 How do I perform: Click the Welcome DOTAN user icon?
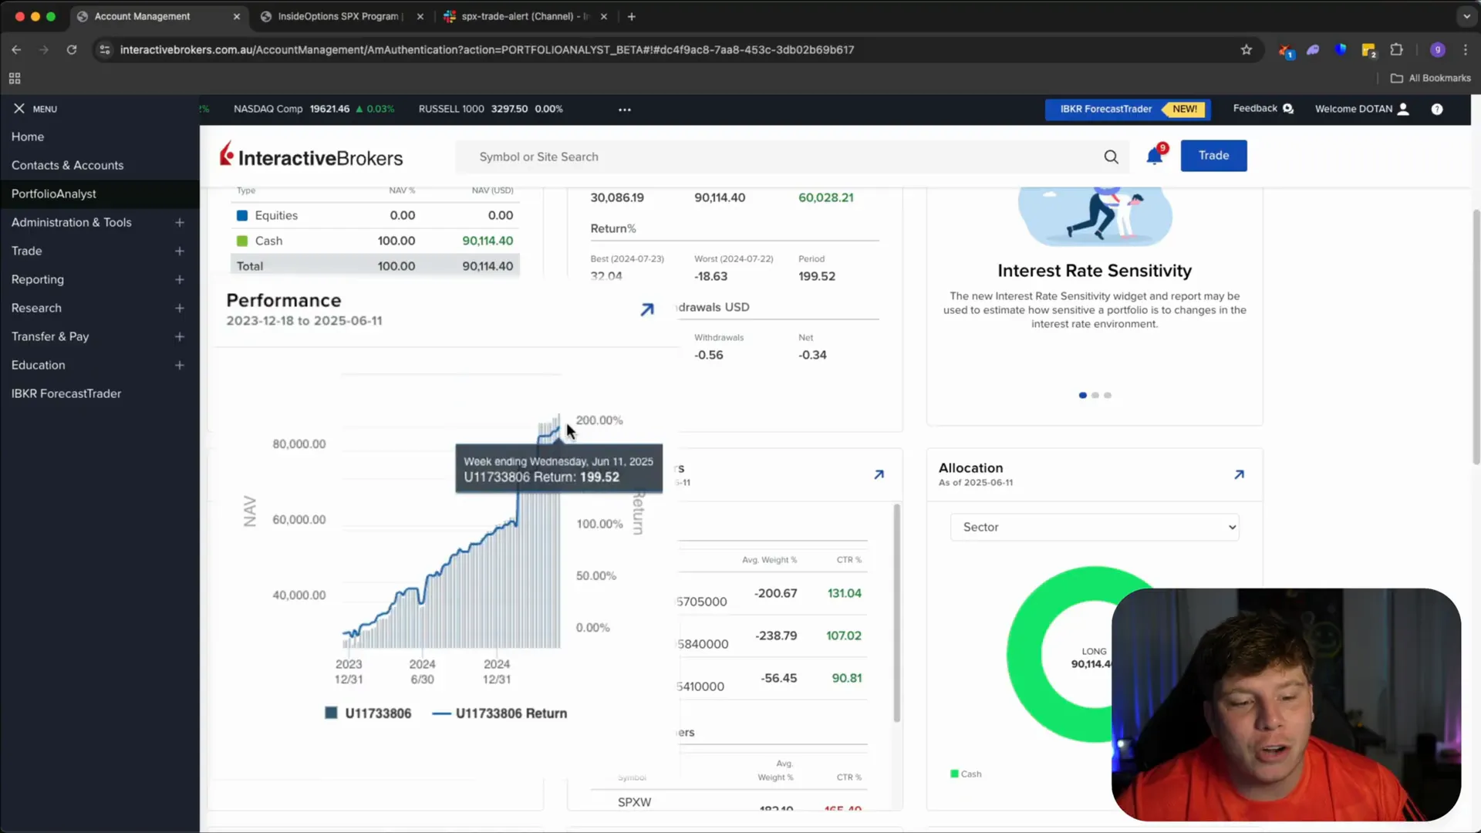pos(1403,109)
